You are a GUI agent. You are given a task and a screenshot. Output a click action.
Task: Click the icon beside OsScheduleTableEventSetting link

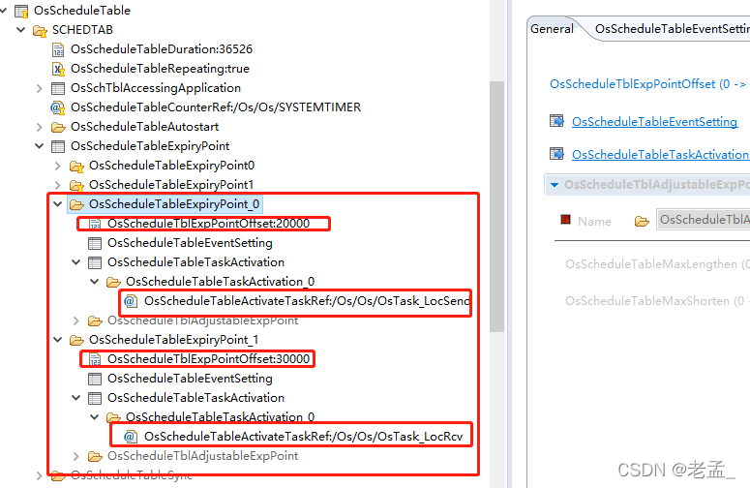pyautogui.click(x=556, y=121)
